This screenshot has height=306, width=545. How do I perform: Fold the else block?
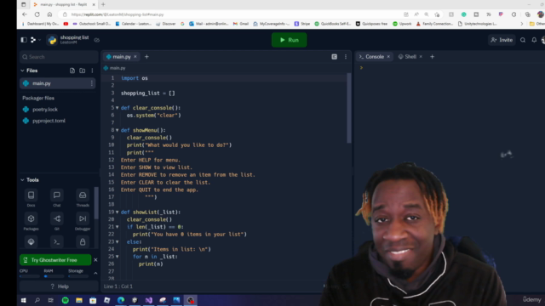[118, 241]
